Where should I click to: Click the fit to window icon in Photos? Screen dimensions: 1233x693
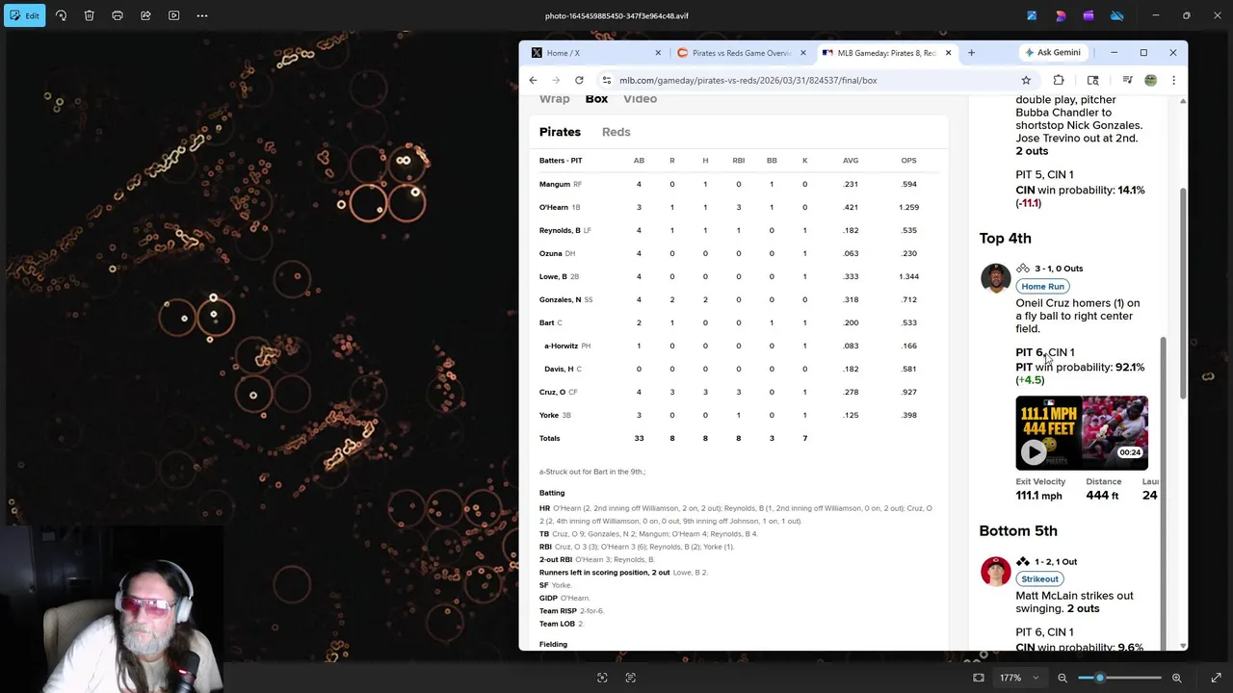point(979,678)
